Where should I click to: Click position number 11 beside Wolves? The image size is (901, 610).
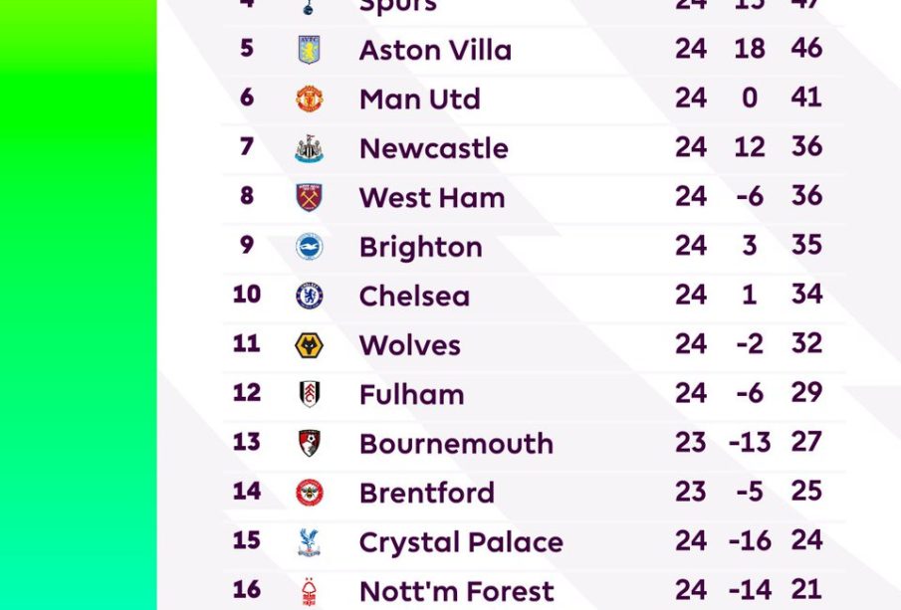click(x=246, y=343)
